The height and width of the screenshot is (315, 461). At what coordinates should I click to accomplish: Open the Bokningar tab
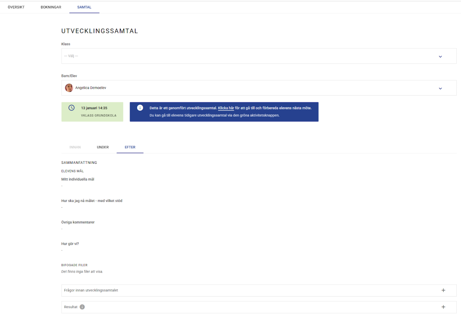[x=51, y=7]
